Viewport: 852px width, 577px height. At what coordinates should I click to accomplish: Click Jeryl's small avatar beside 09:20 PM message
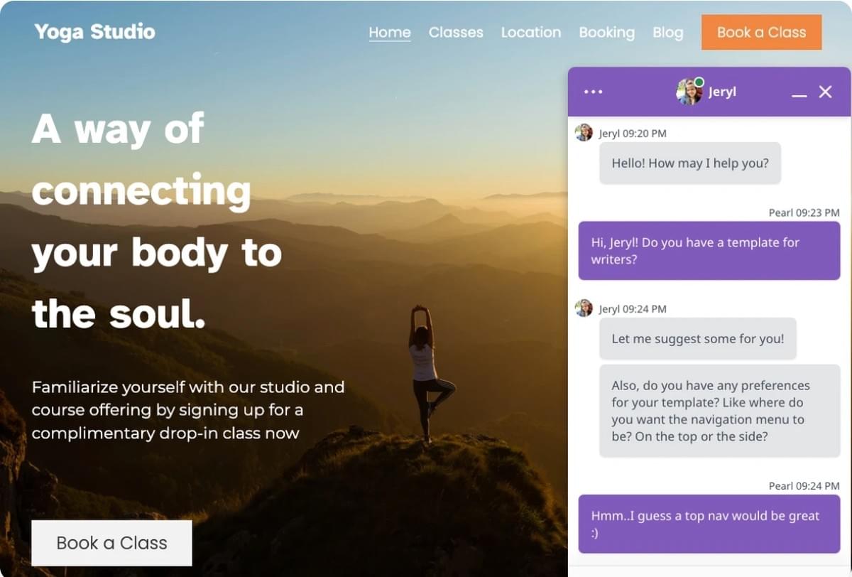point(584,133)
